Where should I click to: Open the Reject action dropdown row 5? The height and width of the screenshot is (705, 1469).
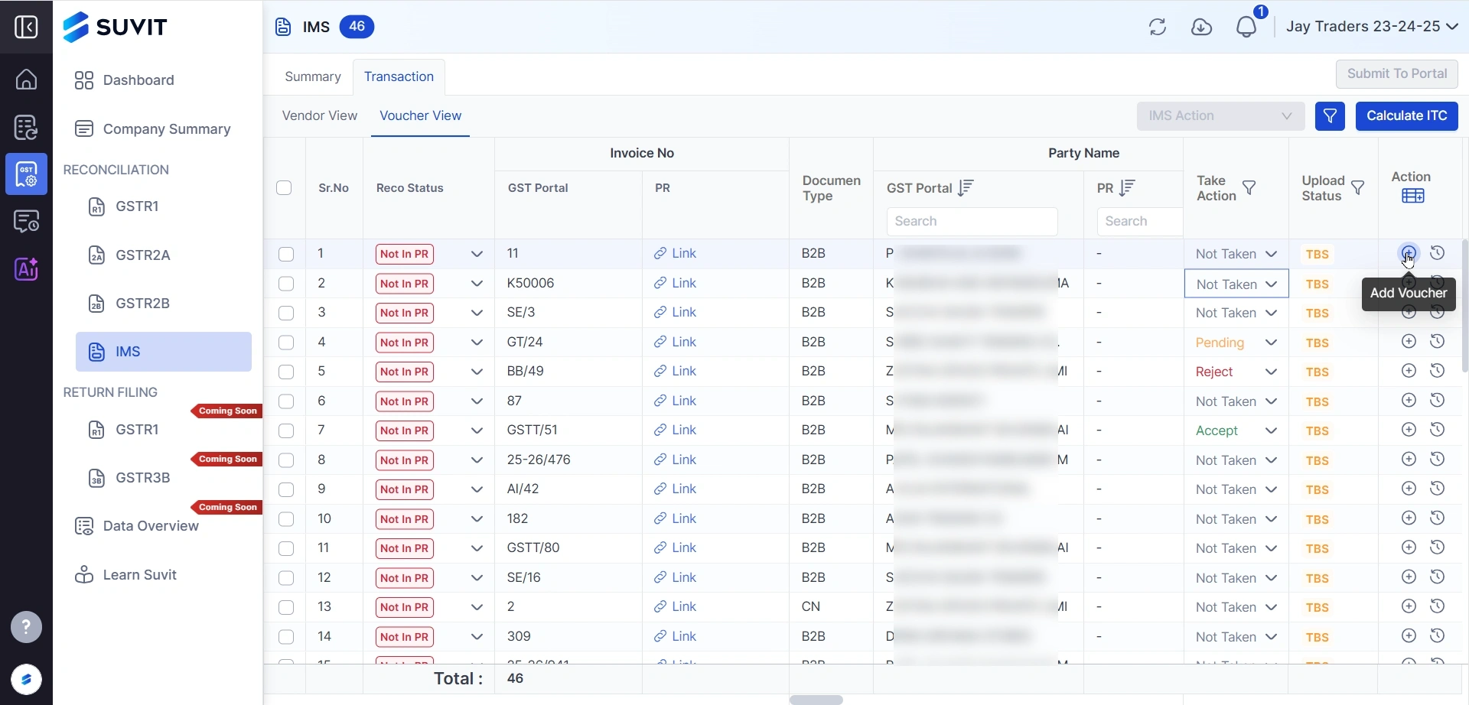[1236, 372]
